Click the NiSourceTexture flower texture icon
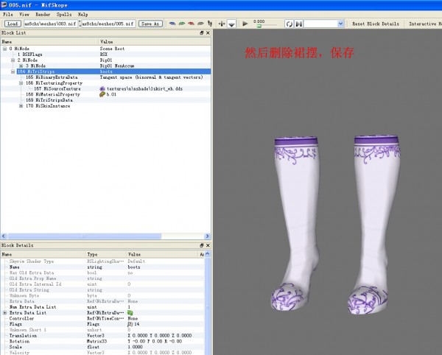The width and height of the screenshot is (442, 355). pos(102,88)
